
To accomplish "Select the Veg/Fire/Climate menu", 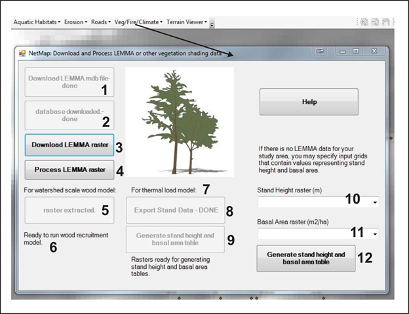I will (x=138, y=22).
